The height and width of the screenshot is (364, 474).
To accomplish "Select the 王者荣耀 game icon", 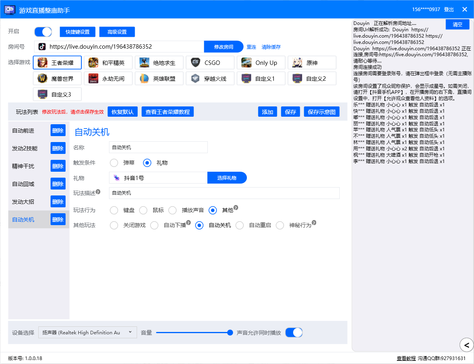I will 43,63.
